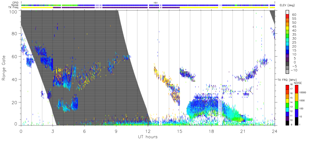Image resolution: width=309 pixels, height=142 pixels.
Task: Click the Range Gate tick label '80'
Action: coord(15,34)
